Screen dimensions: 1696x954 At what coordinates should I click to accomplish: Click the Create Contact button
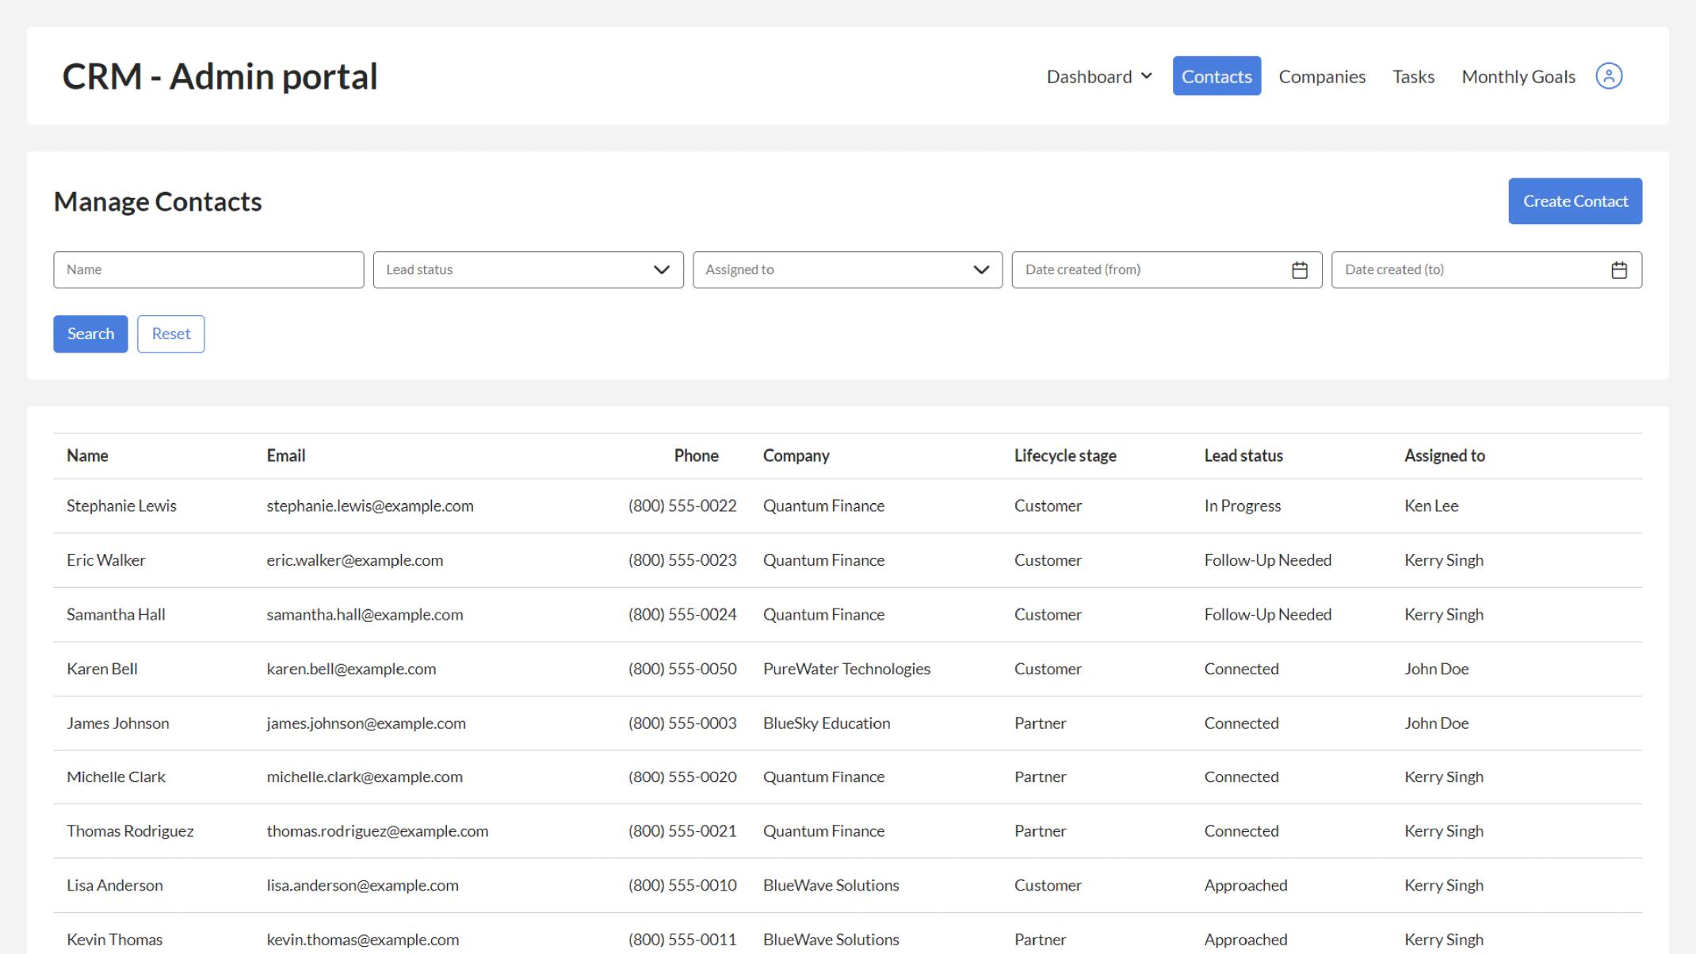(x=1575, y=200)
